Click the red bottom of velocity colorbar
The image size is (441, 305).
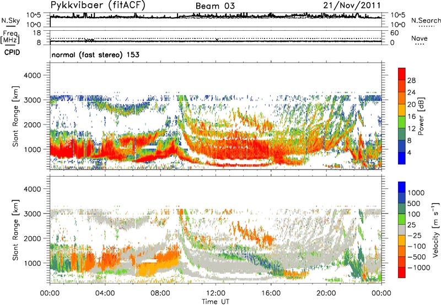pos(402,273)
